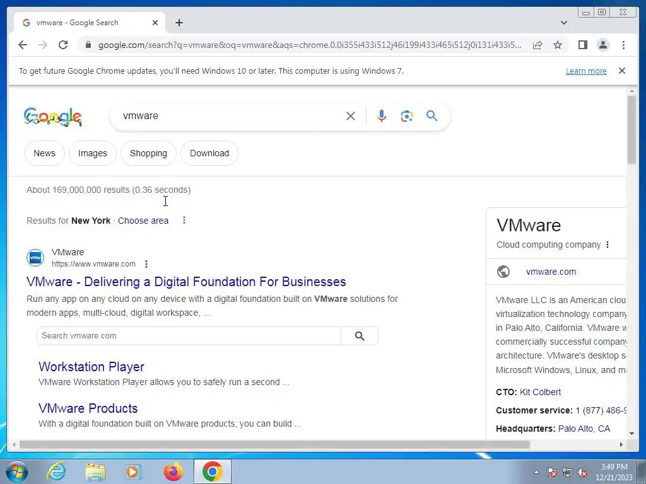Click the About 169,000,000 results text
Viewport: 646px width, 484px height.
pyautogui.click(x=109, y=190)
